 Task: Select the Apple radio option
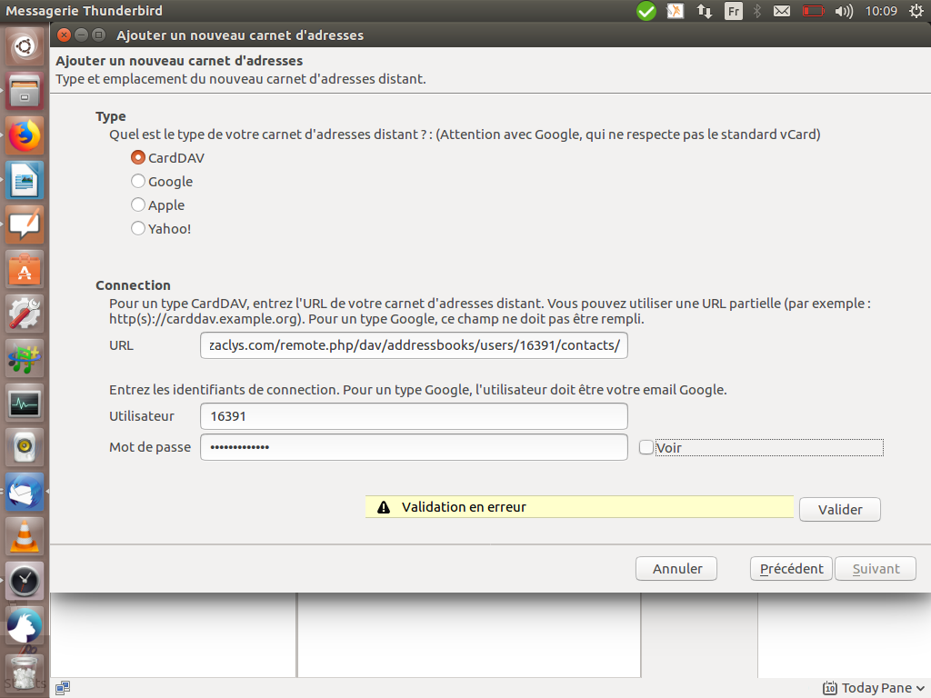point(138,204)
